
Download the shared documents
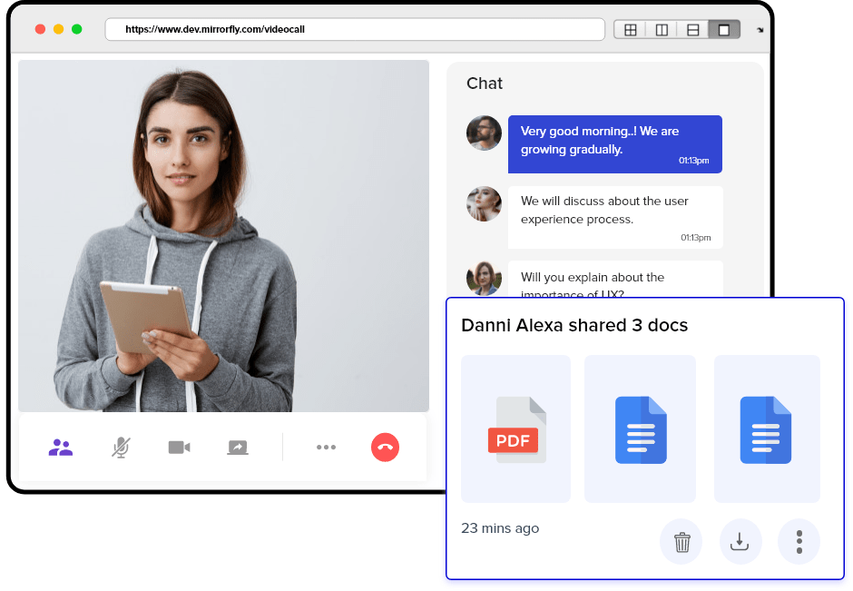pyautogui.click(x=740, y=541)
